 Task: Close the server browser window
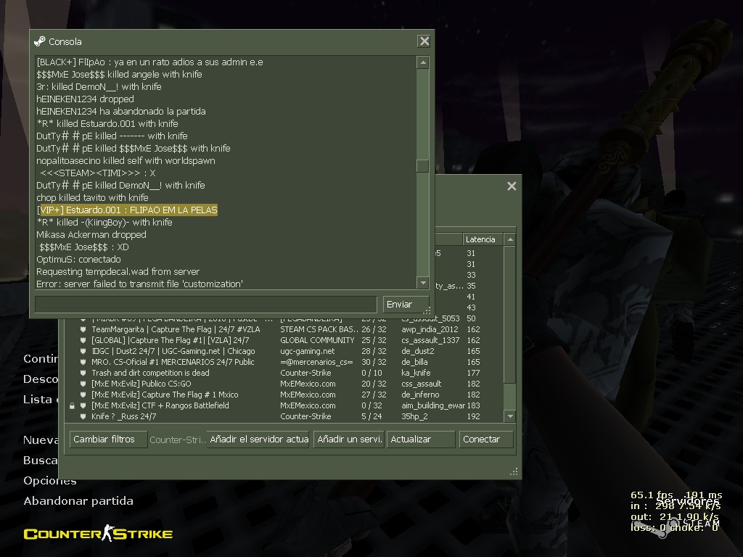click(x=512, y=186)
